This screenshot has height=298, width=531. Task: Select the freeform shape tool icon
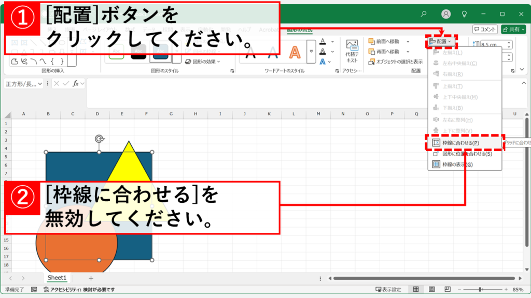point(14,62)
